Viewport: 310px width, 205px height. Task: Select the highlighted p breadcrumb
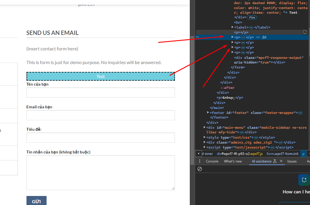point(303,153)
